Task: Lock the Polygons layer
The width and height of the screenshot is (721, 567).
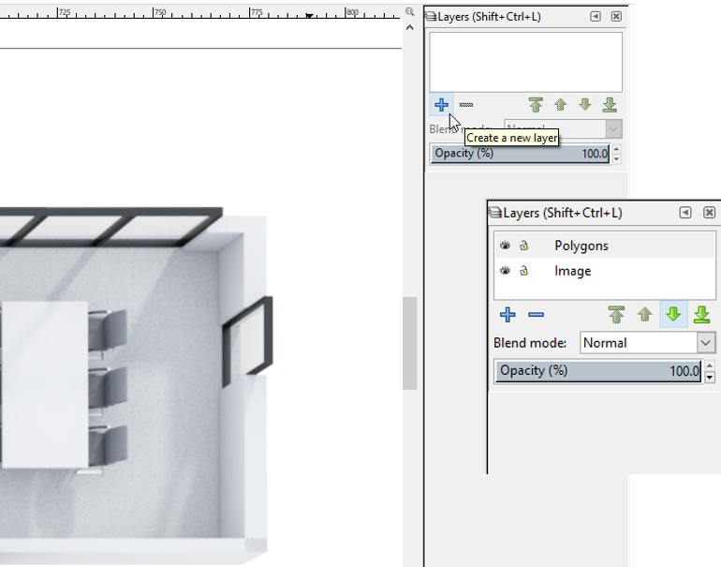Action: pyautogui.click(x=523, y=246)
